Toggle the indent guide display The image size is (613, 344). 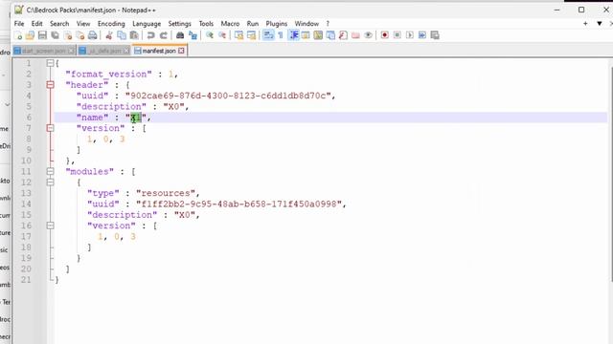(294, 35)
